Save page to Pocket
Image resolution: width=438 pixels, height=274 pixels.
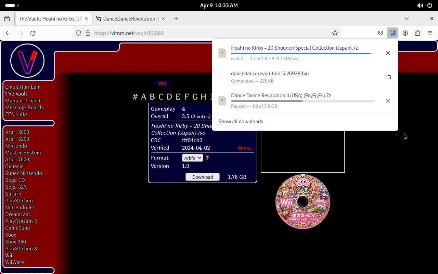click(380, 33)
